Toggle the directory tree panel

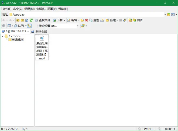click(29, 26)
